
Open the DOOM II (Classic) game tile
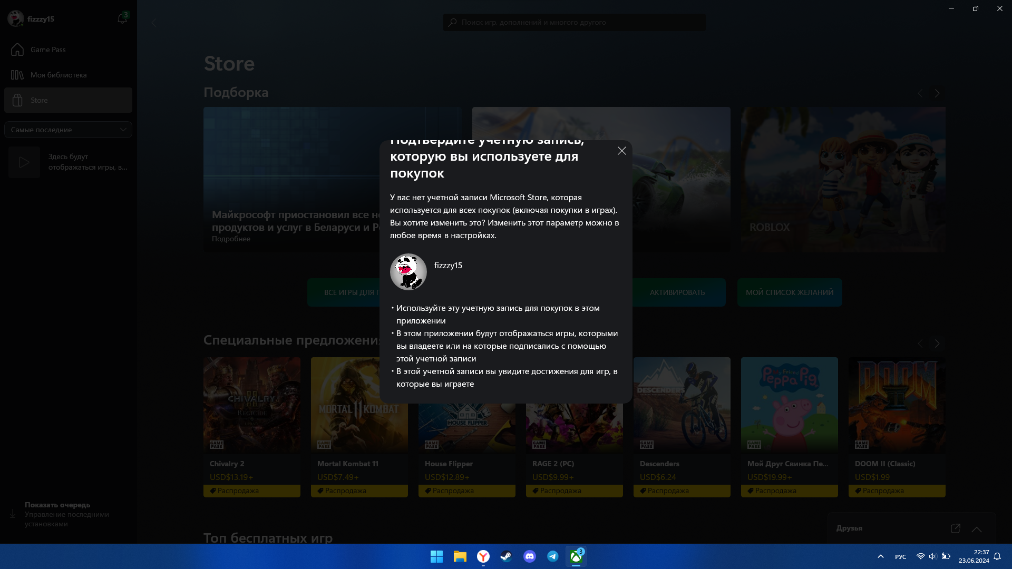896,405
